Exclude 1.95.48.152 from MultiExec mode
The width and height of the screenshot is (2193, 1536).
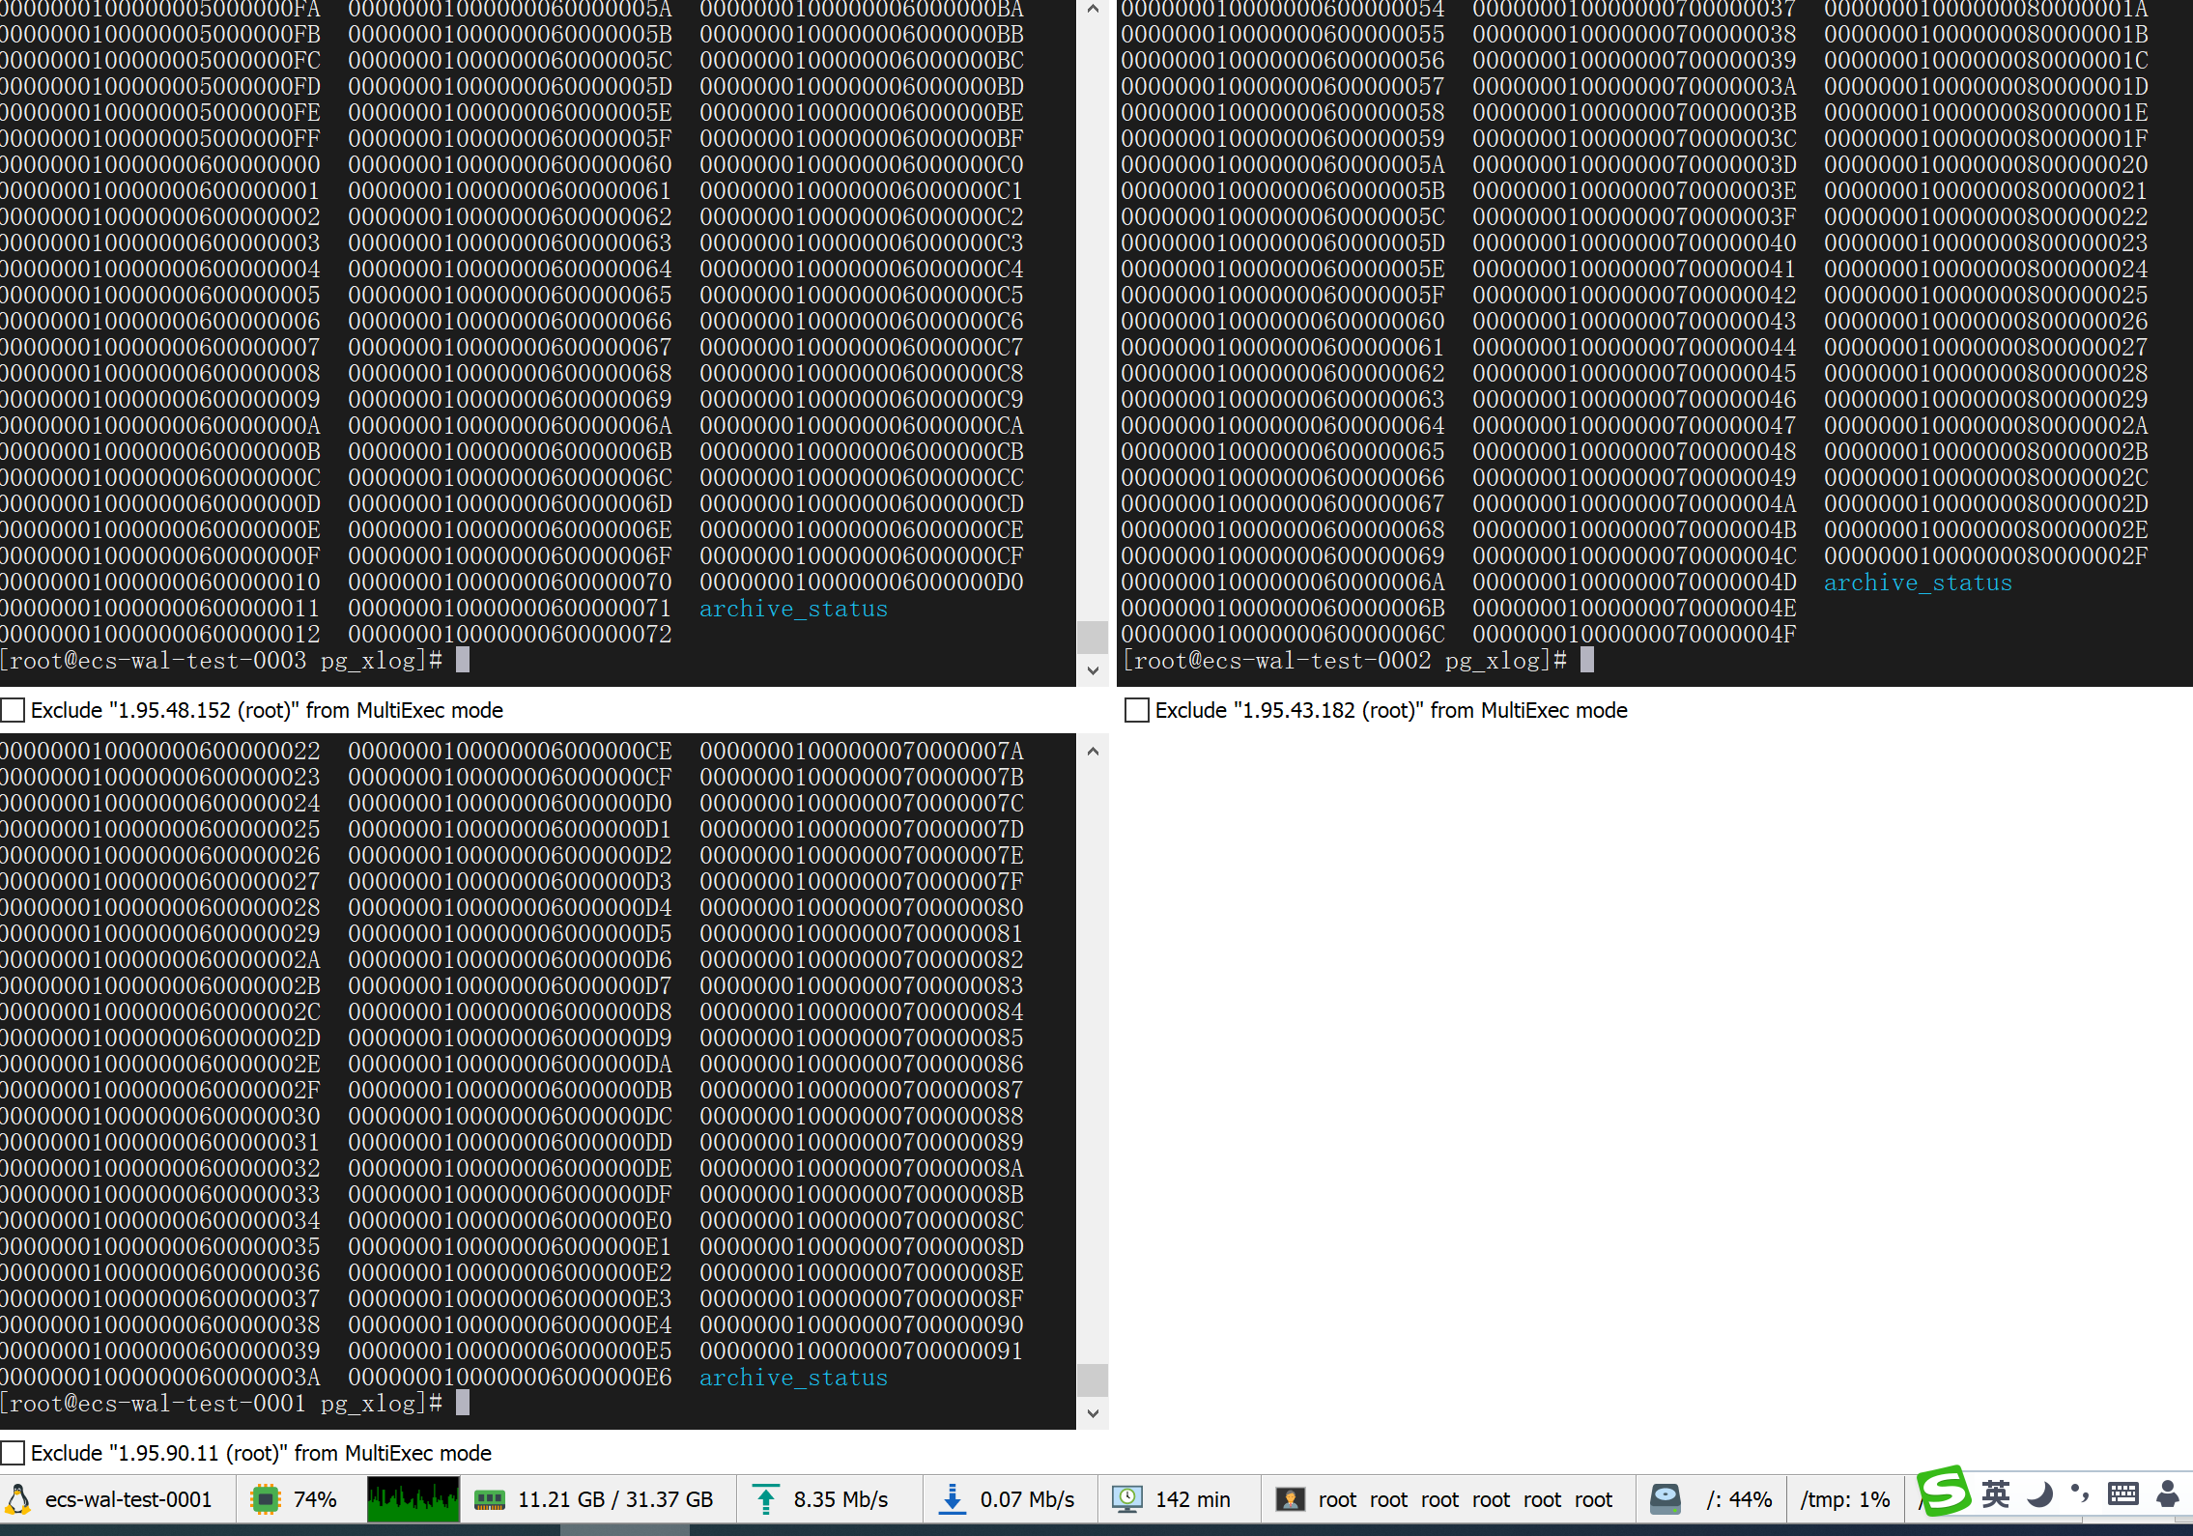coord(14,710)
